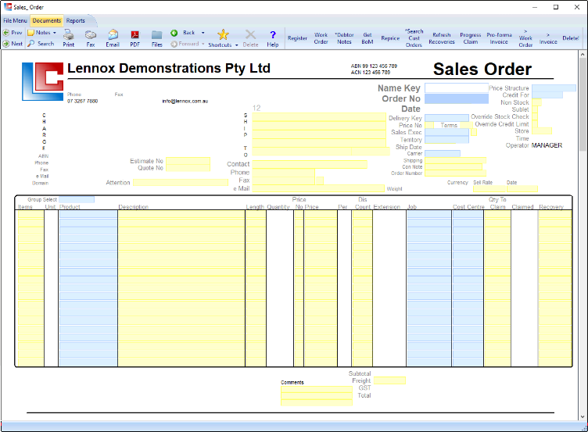Image resolution: width=588 pixels, height=432 pixels.
Task: Click the Pro-forma Invoice button
Action: 498,38
